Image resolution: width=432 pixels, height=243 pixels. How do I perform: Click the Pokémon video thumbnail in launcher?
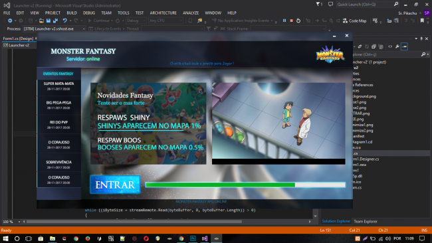tap(278, 123)
